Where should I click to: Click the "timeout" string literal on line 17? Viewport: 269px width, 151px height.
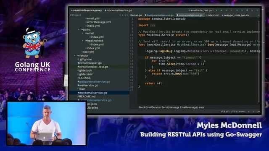pos(190,58)
